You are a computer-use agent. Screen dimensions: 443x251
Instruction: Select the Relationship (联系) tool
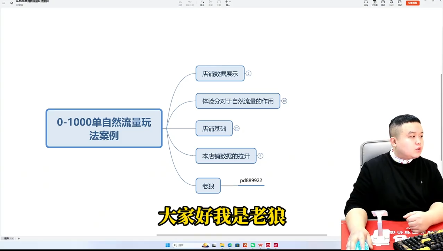[202, 3]
